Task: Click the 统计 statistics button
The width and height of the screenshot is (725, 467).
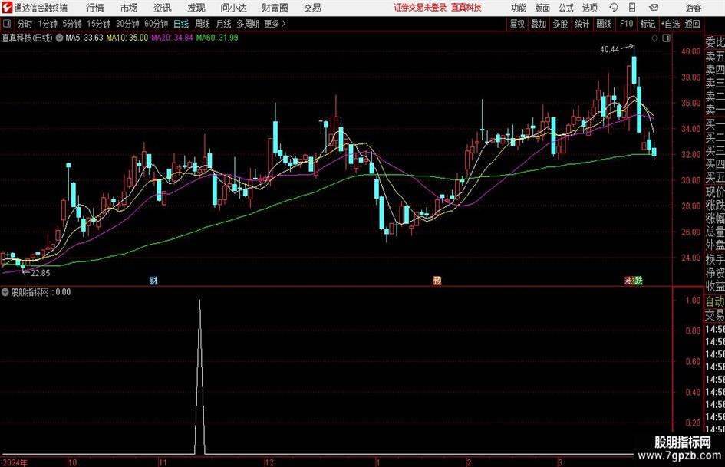Action: 582,24
